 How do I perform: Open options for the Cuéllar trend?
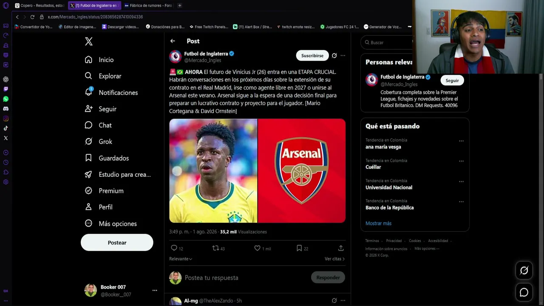pos(461,161)
